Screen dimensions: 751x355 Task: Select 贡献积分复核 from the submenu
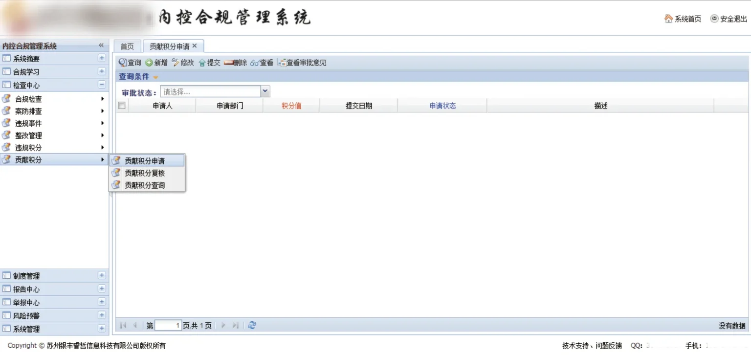[145, 173]
